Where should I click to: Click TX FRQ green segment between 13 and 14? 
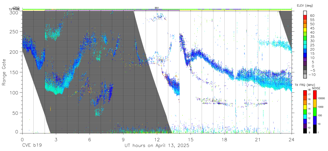coord(305,112)
